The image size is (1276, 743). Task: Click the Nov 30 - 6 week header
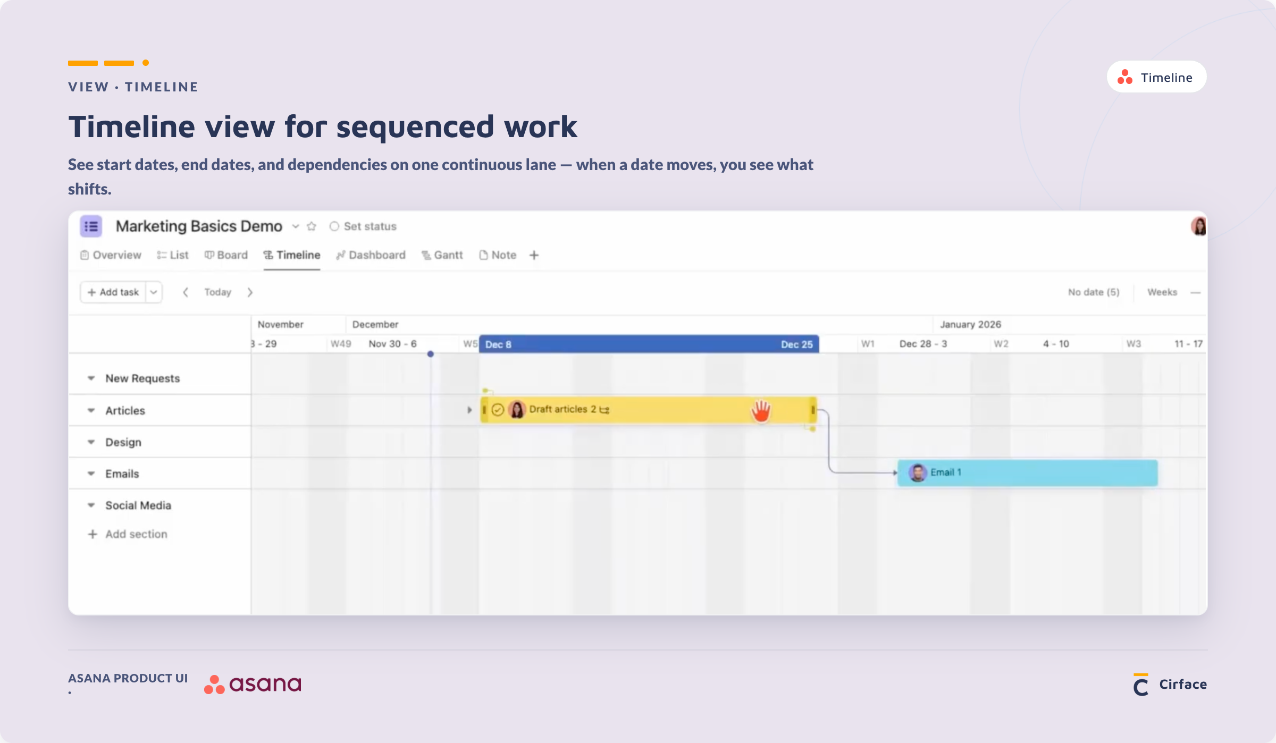392,344
